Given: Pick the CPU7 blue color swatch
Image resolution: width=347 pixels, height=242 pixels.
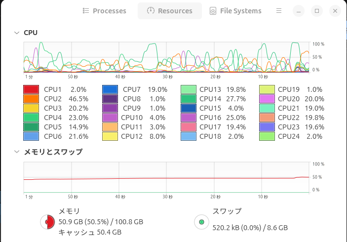Looking at the screenshot, I should (110, 89).
